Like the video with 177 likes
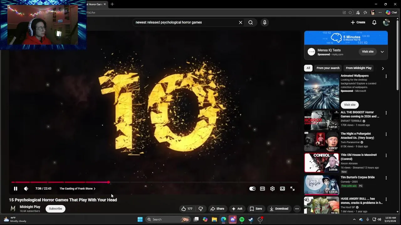 [187, 209]
